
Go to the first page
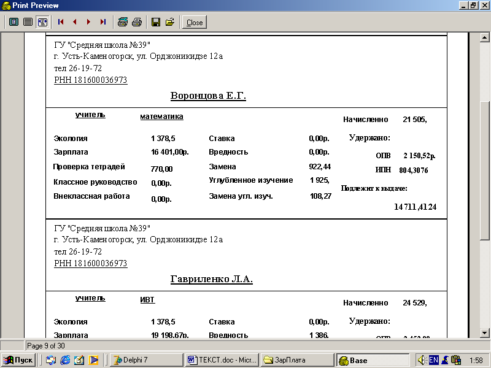click(x=61, y=22)
